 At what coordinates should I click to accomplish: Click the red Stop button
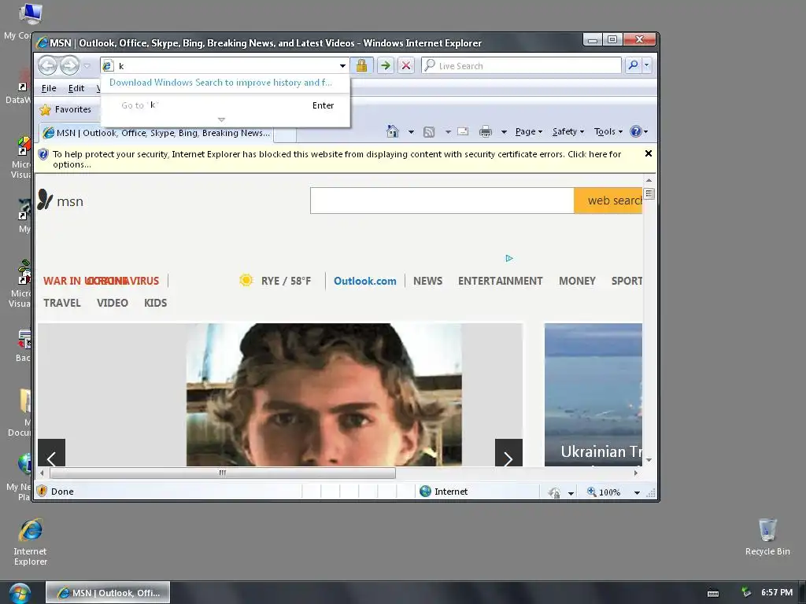point(405,65)
